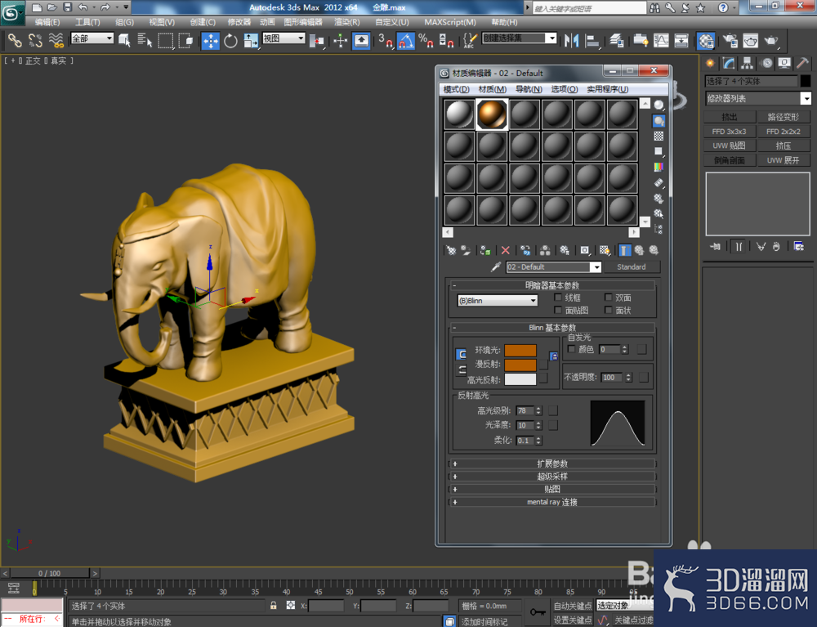
Task: Open the 全部 selection filter dropdown
Action: coord(92,38)
